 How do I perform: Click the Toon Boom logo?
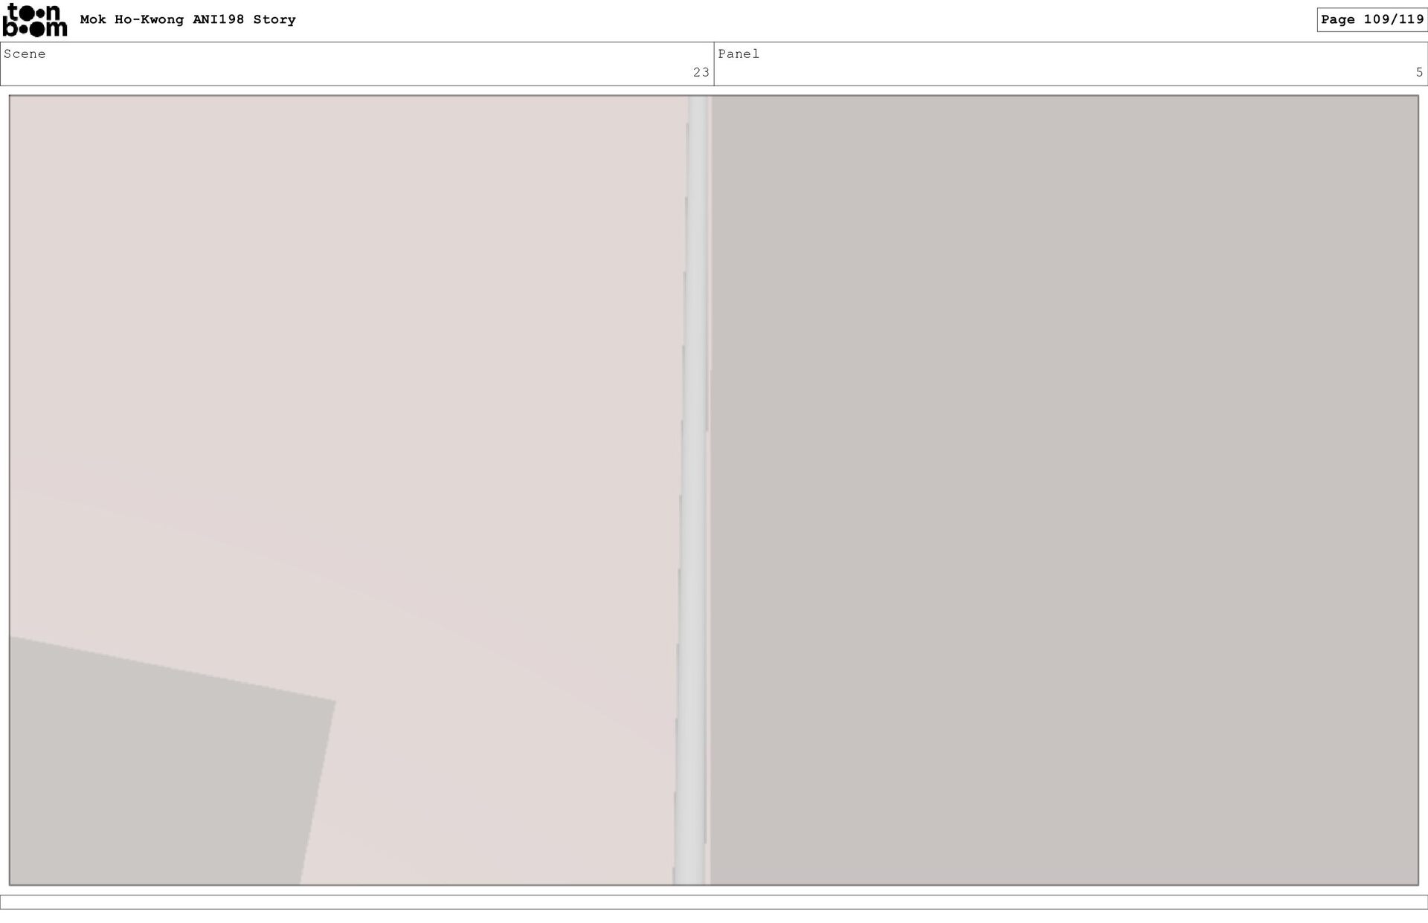[x=34, y=20]
